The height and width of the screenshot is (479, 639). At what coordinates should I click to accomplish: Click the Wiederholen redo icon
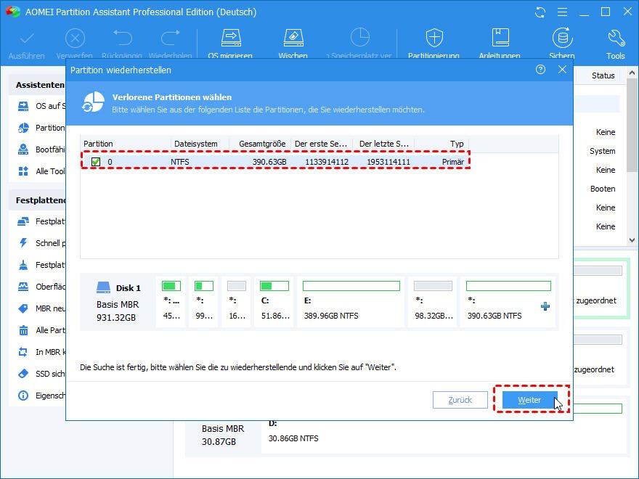[x=171, y=38]
